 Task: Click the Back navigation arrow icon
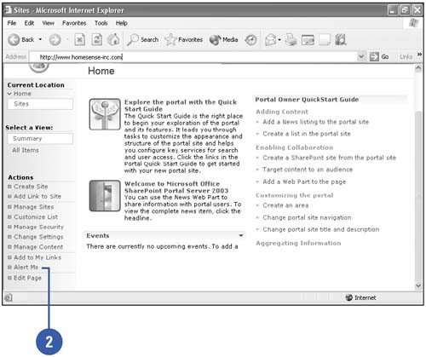14,40
